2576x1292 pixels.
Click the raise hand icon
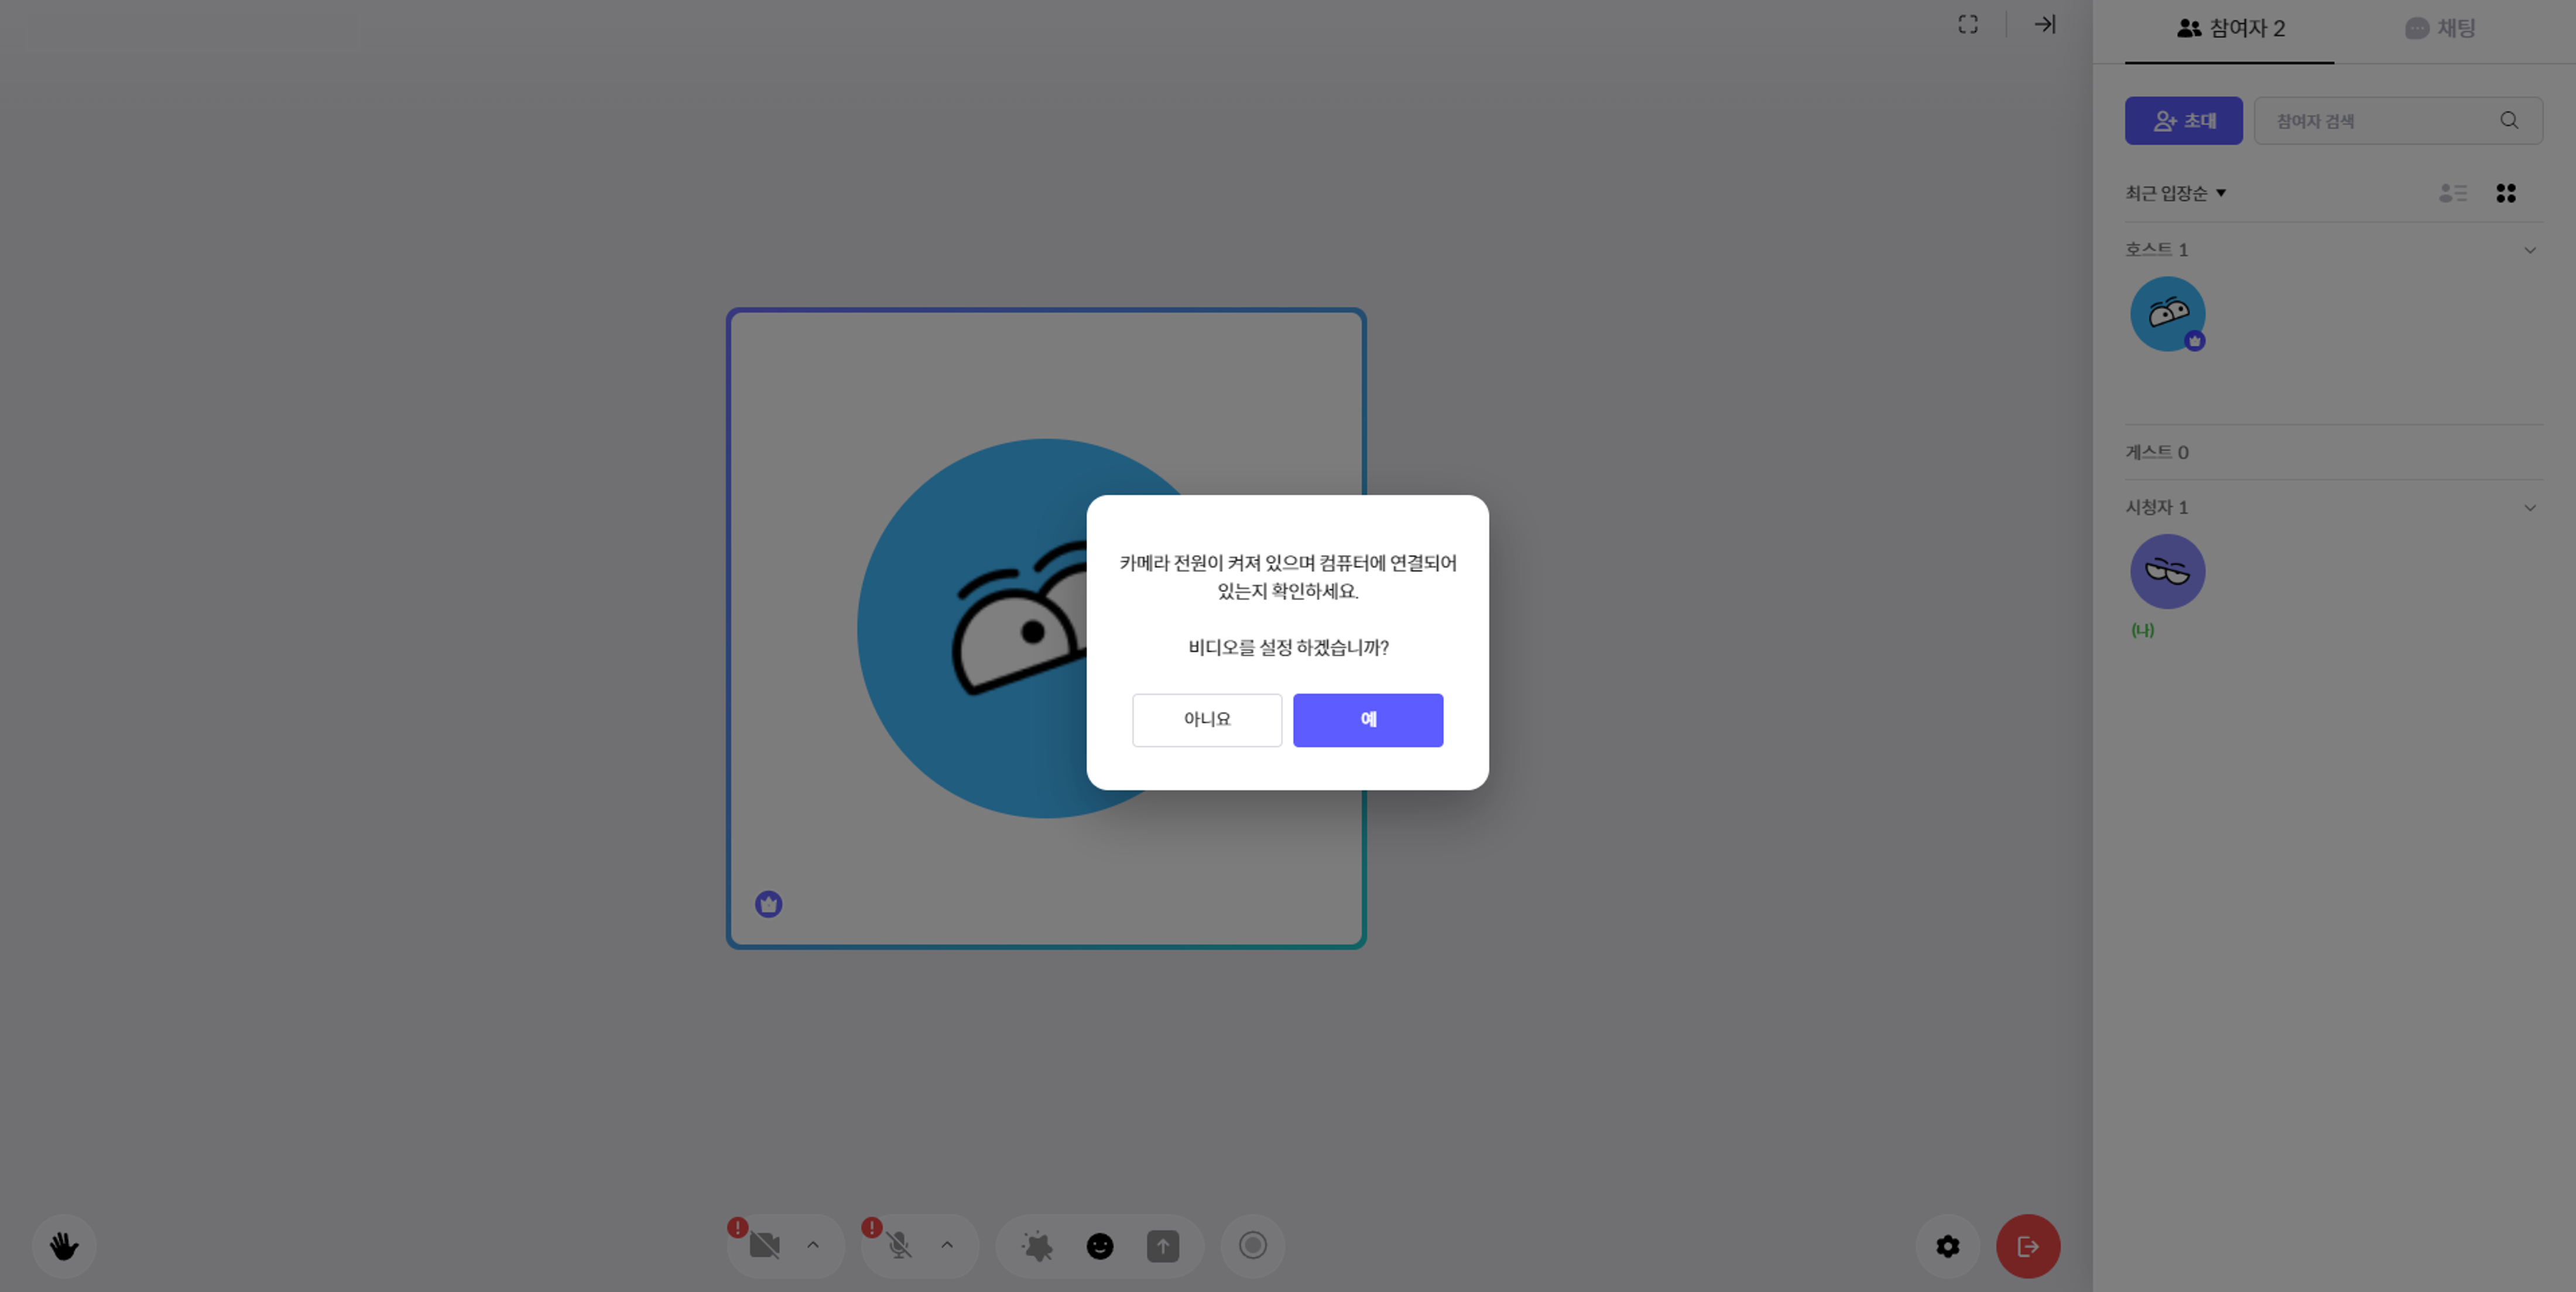64,1246
